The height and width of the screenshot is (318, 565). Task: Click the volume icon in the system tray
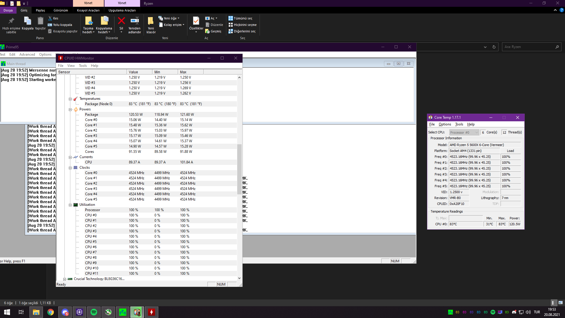(x=528, y=312)
